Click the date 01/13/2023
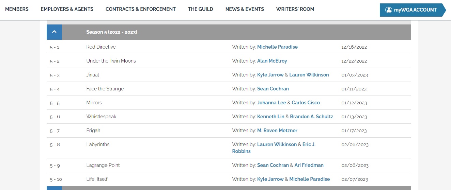Viewport: 451px width, 190px height. [354, 117]
